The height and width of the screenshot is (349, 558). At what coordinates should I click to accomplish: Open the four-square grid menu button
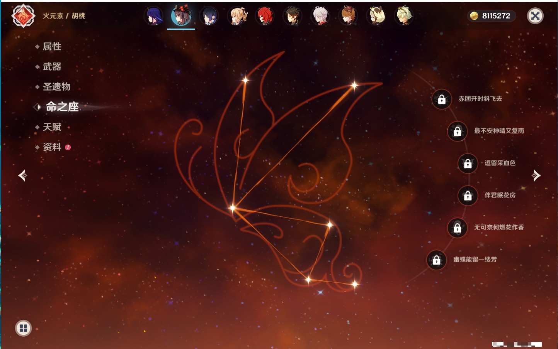click(x=23, y=328)
